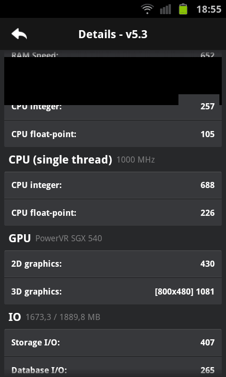Select the Database I/O row
Image resolution: width=226 pixels, height=377 pixels.
click(113, 367)
